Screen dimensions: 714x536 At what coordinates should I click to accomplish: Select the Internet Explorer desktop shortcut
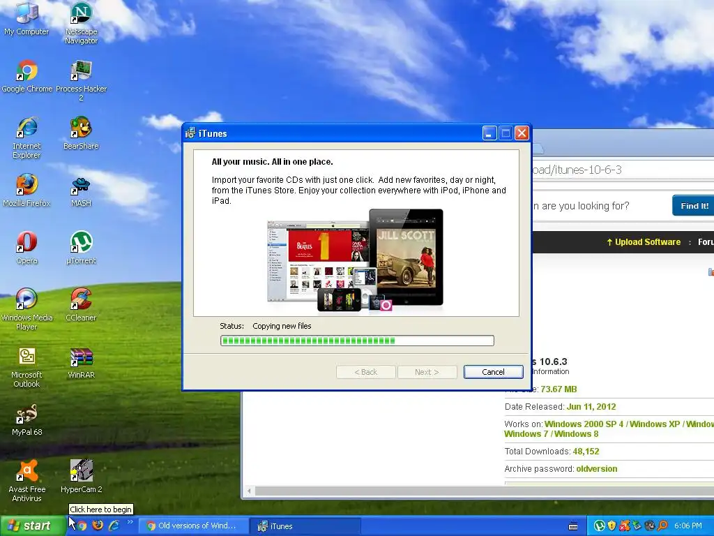[26, 137]
